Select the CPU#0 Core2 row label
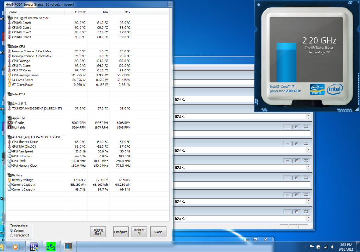The height and width of the screenshot is (252, 360). point(21,32)
